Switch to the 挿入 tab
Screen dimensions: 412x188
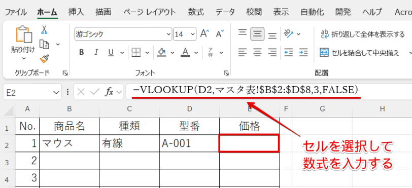76,12
